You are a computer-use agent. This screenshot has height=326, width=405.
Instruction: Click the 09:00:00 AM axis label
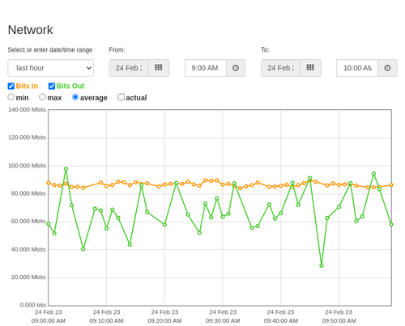tap(49, 321)
